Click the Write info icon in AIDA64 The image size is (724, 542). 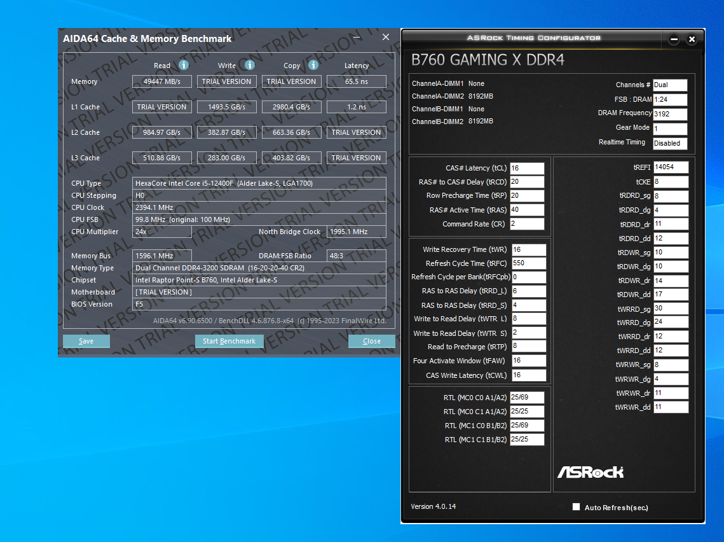point(250,65)
